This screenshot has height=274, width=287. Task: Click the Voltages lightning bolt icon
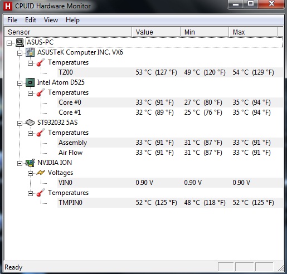pos(41,173)
